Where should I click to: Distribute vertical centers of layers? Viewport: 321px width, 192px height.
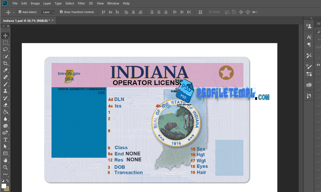(159, 12)
